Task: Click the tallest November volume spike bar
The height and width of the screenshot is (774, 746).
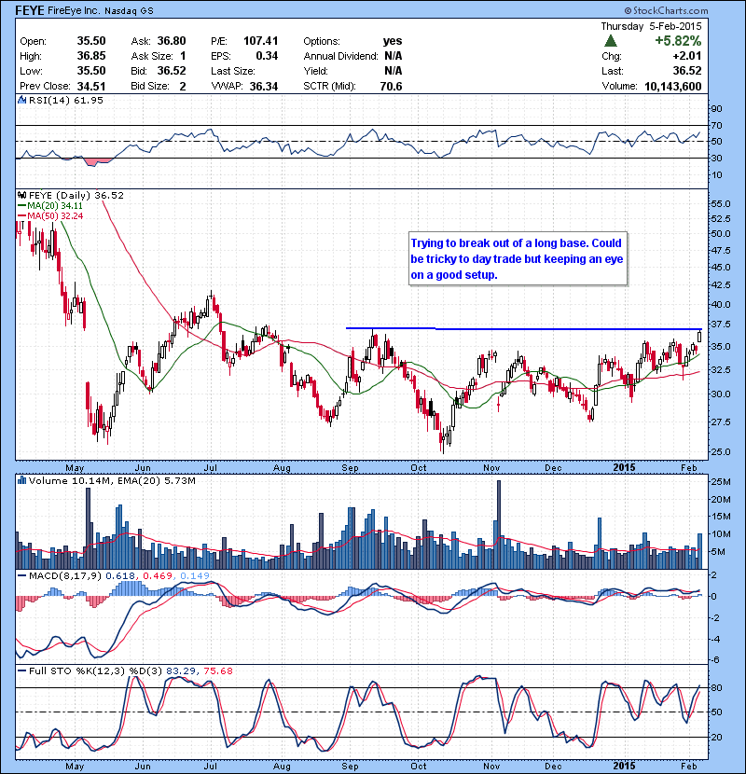Action: coord(499,524)
